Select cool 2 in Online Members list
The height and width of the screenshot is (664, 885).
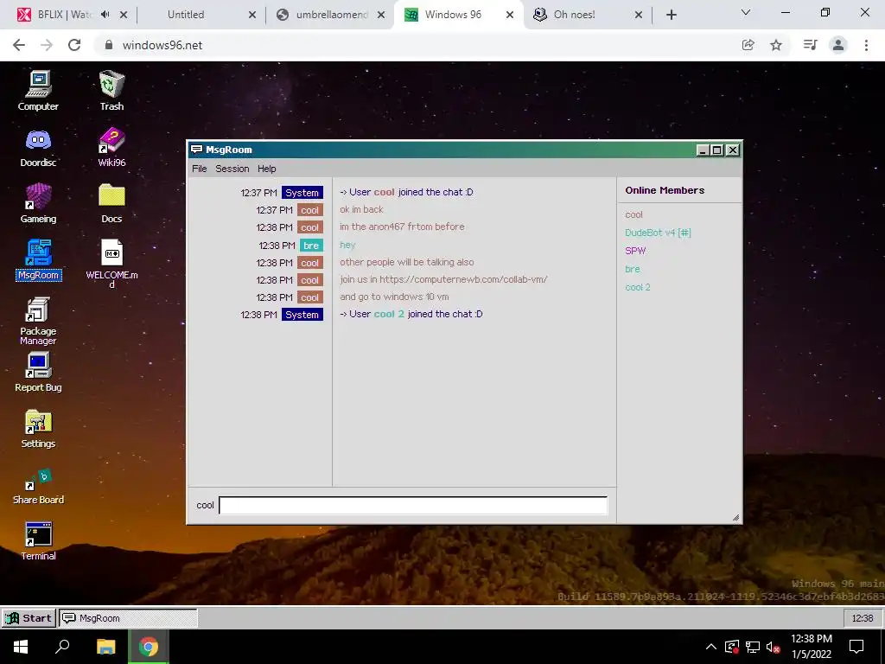[x=637, y=287]
